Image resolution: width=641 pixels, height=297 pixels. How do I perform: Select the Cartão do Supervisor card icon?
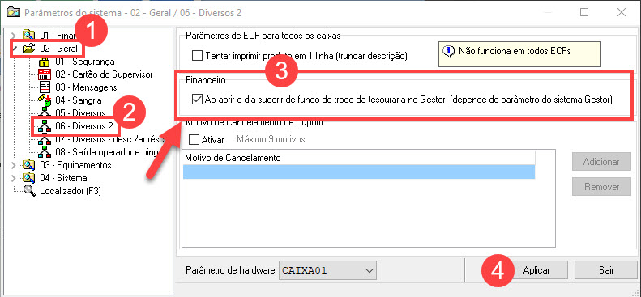[x=44, y=75]
